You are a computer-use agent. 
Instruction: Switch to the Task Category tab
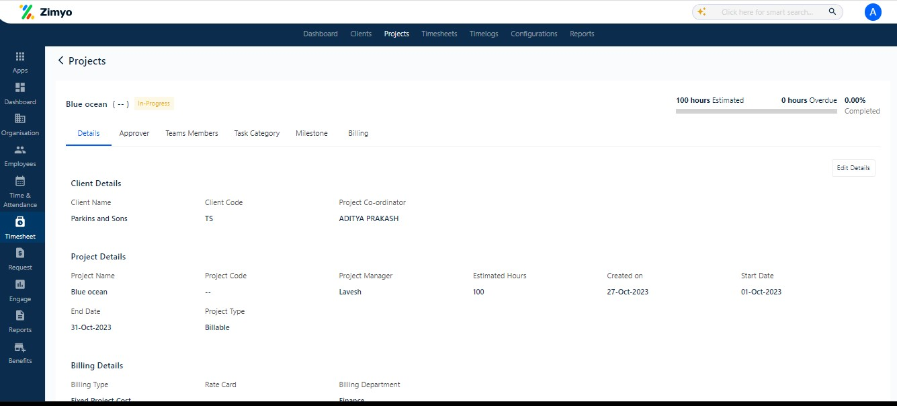257,133
